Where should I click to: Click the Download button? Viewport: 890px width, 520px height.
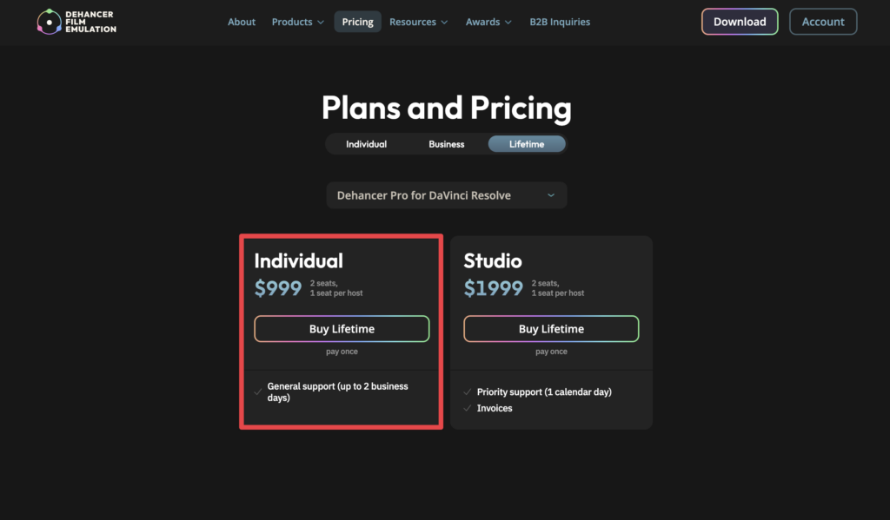[x=740, y=22]
